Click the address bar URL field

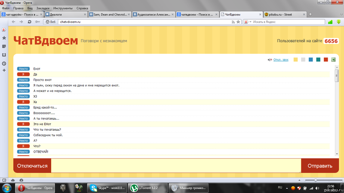(144, 22)
